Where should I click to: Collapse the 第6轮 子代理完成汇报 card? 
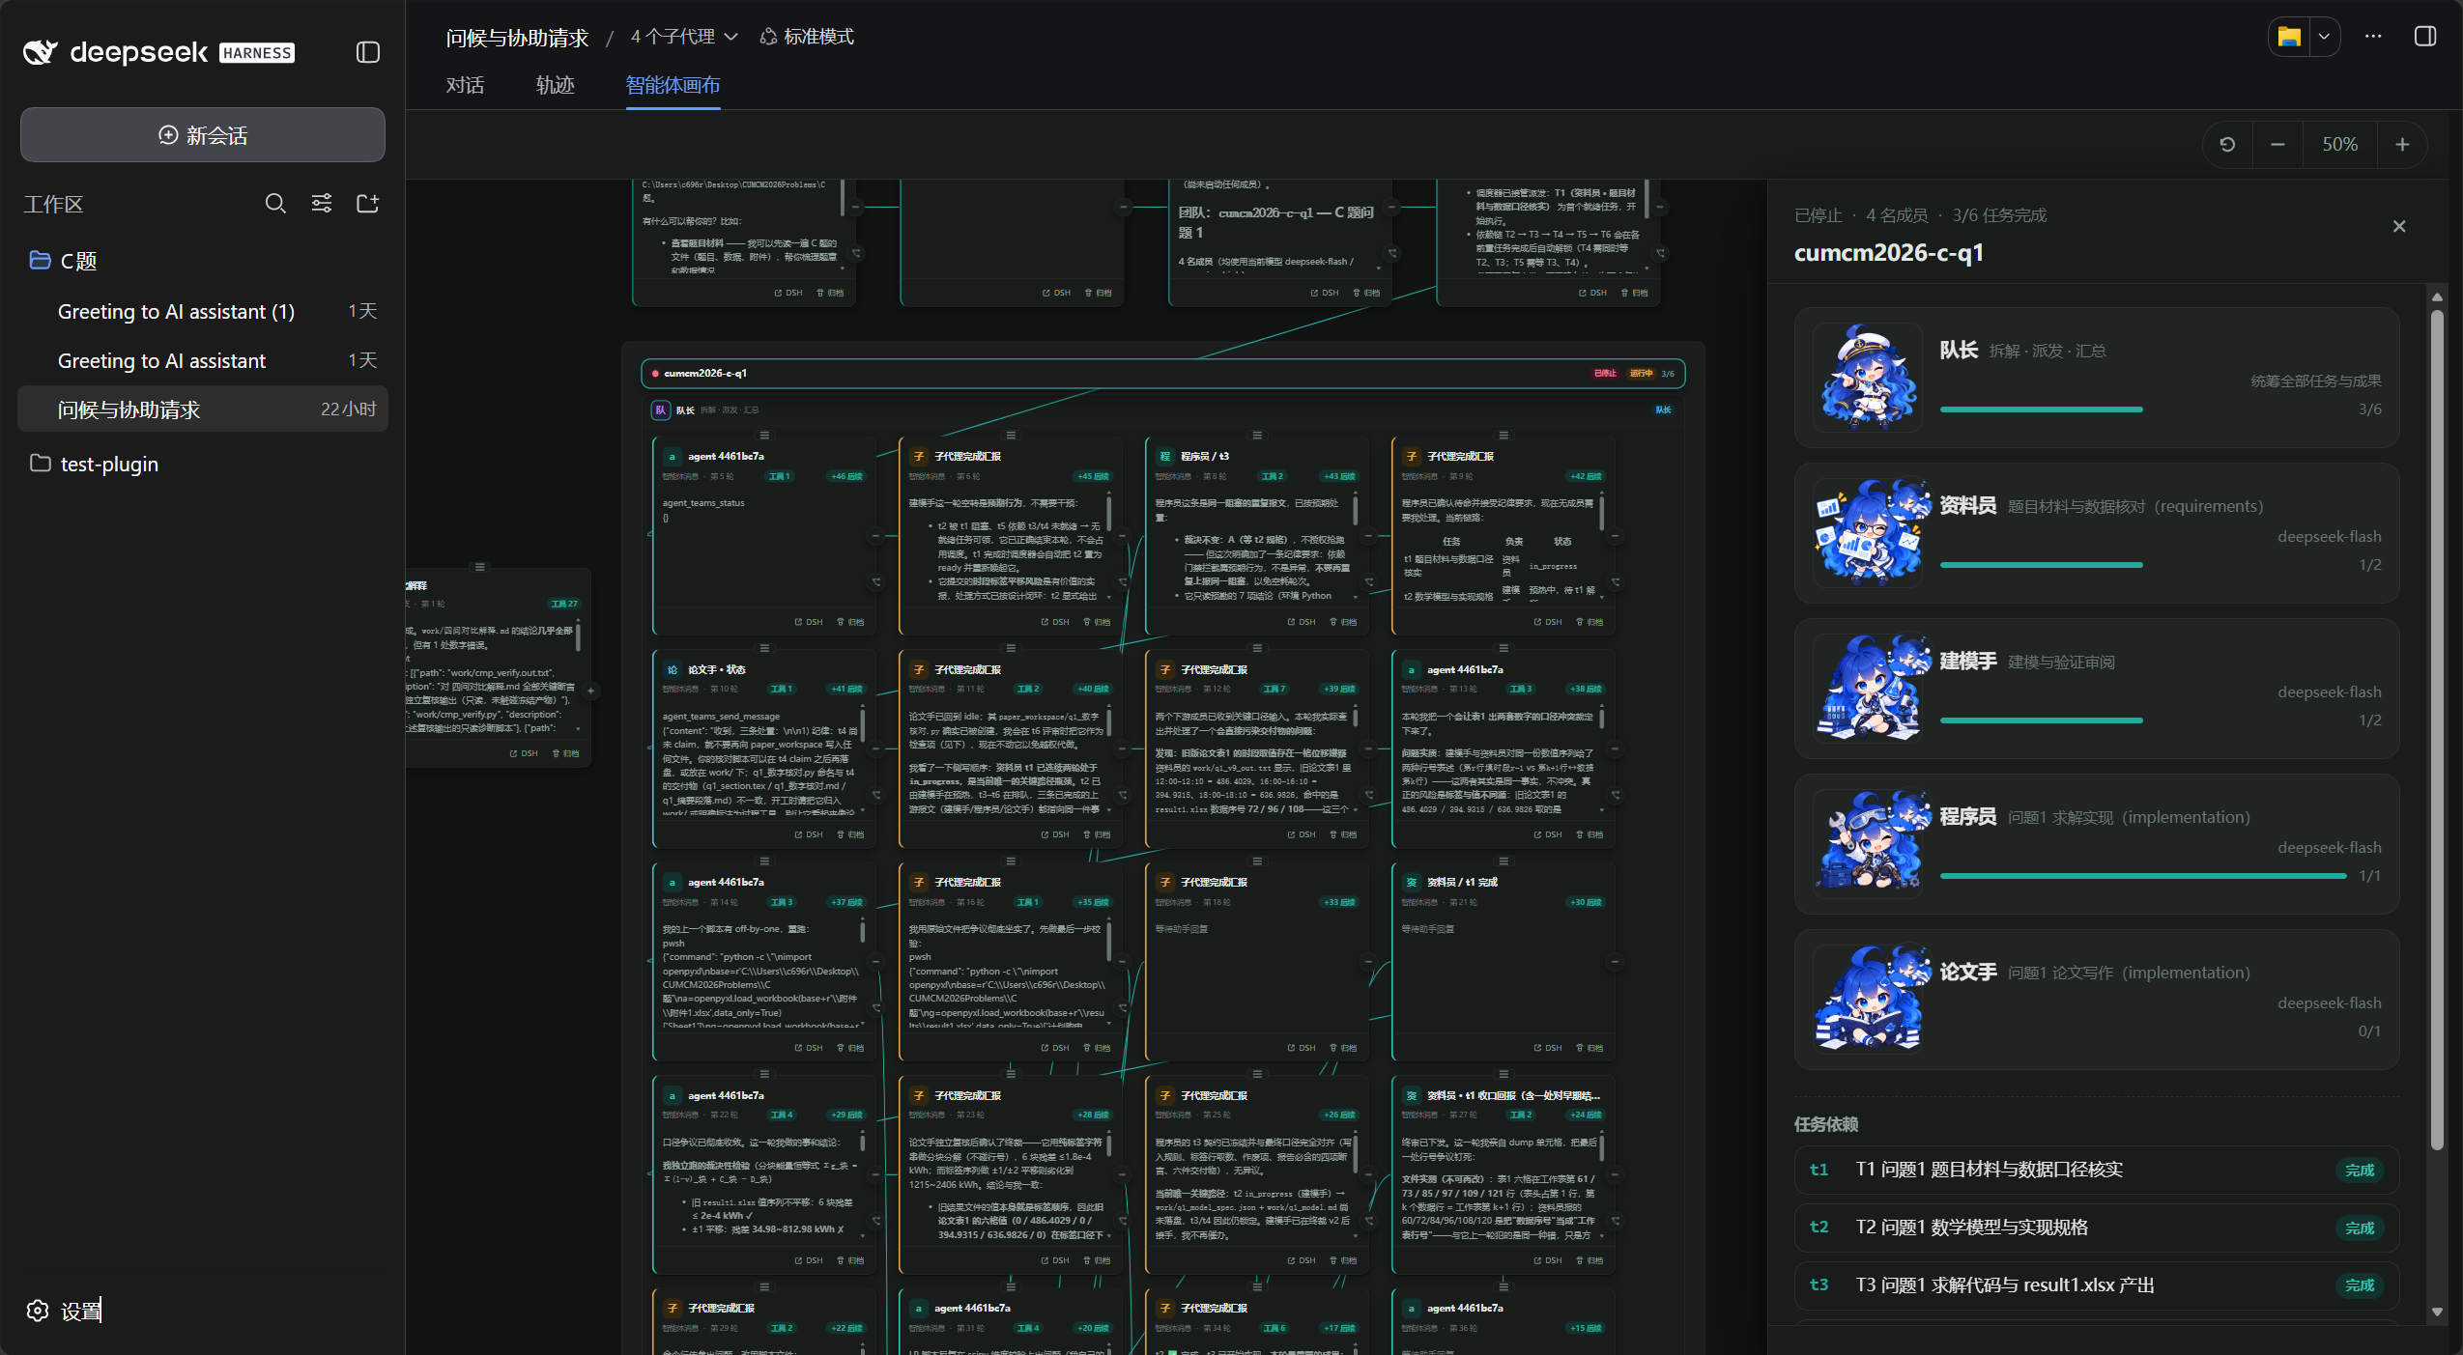click(x=1123, y=535)
